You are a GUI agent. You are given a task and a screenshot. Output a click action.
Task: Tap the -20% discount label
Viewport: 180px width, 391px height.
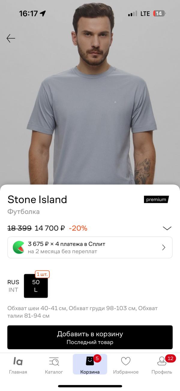click(x=78, y=228)
